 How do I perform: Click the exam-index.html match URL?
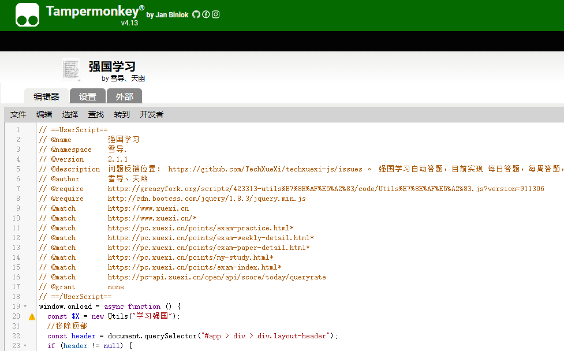(x=195, y=267)
